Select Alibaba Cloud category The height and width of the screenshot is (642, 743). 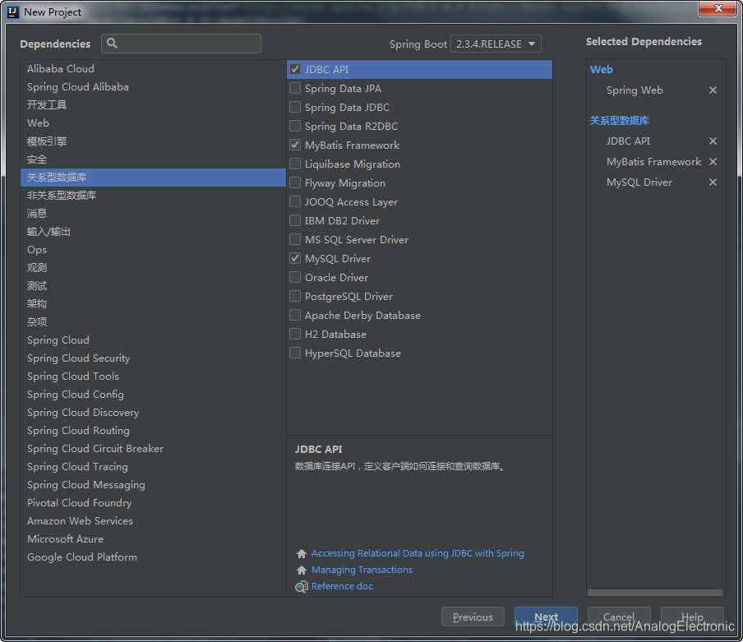click(x=153, y=69)
